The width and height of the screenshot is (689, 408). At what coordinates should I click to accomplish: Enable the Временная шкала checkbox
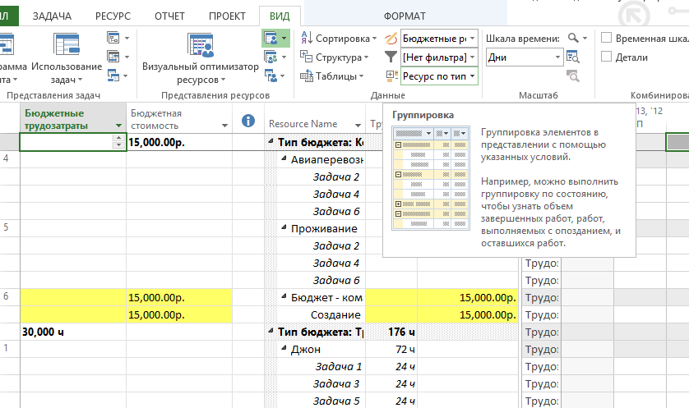(607, 38)
